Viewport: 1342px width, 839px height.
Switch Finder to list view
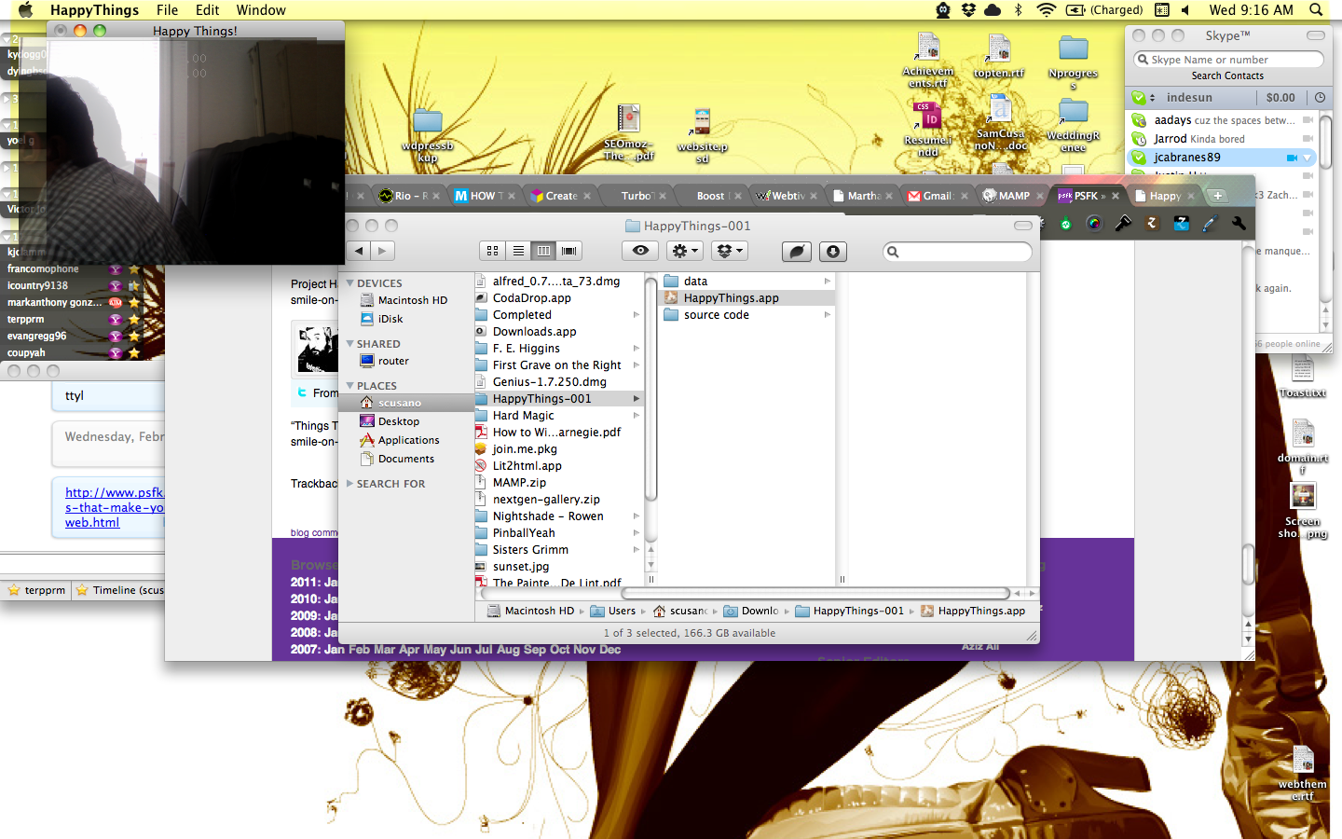[x=518, y=251]
